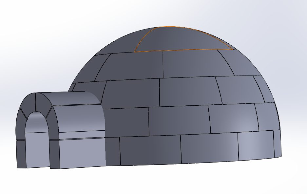Select inner wall inside the entrance arch opening
The width and height of the screenshot is (307, 194).
click(x=36, y=124)
